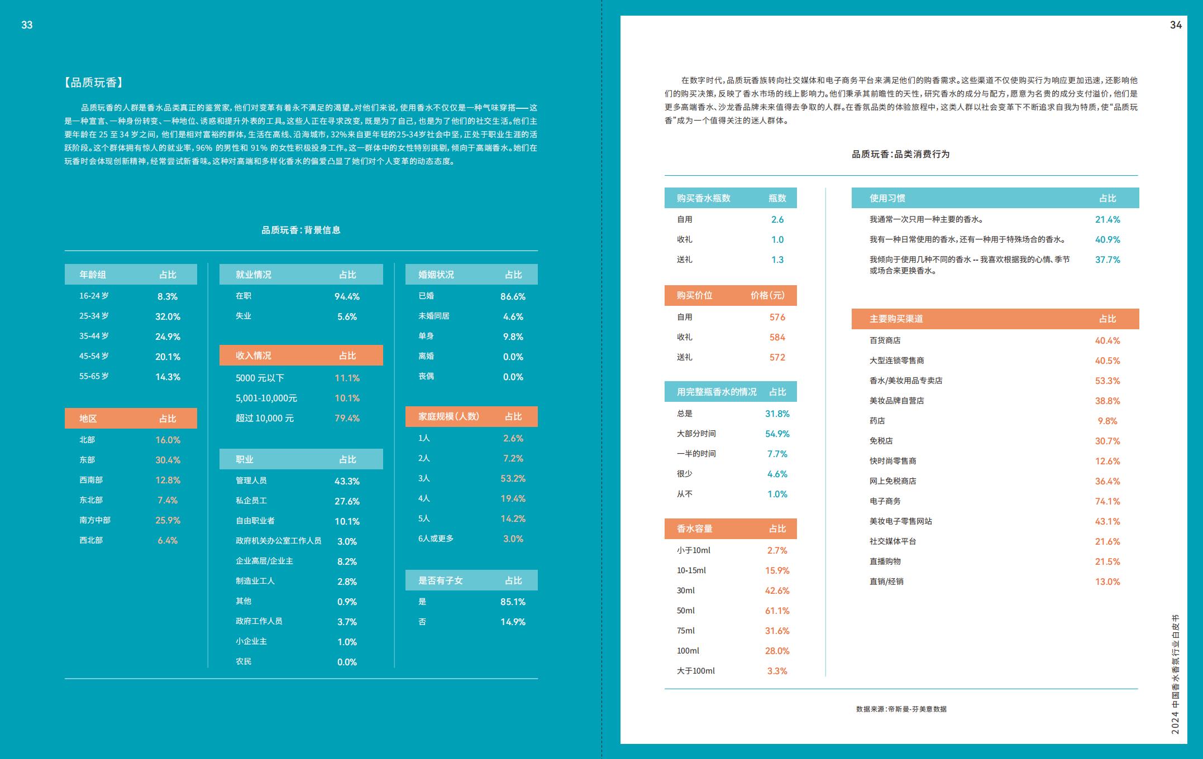1203x759 pixels.
Task: Click the 2.6 bottles value for 自用
Action: pyautogui.click(x=777, y=219)
